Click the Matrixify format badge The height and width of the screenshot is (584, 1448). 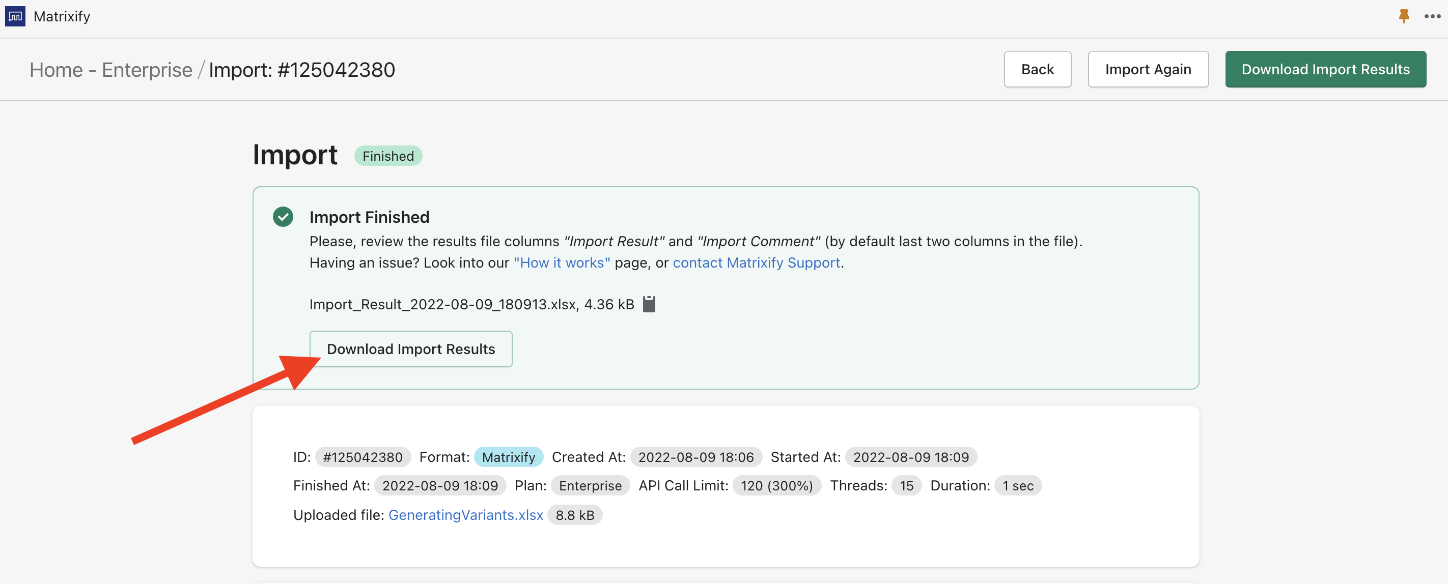click(508, 456)
